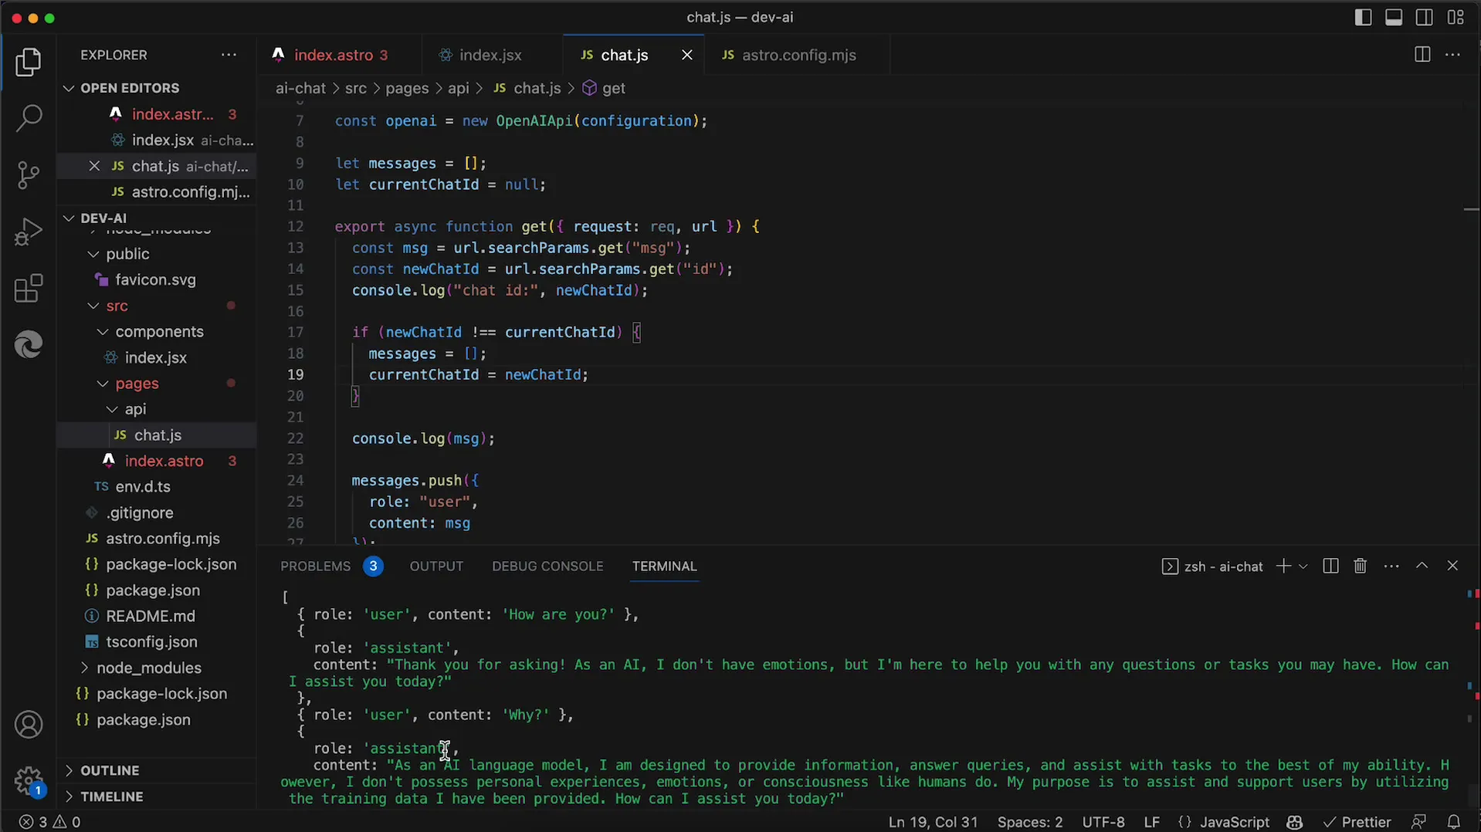Viewport: 1481px width, 832px height.
Task: Click the Copilot status icon
Action: [x=1295, y=822]
